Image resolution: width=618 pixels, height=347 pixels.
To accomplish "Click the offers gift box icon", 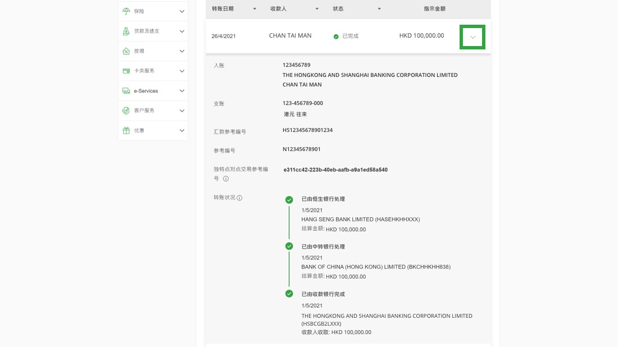I will pyautogui.click(x=126, y=130).
